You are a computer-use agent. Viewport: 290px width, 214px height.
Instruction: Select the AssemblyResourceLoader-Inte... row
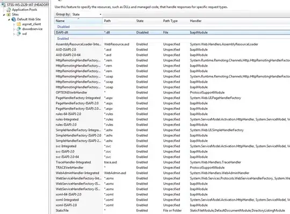coord(172,45)
